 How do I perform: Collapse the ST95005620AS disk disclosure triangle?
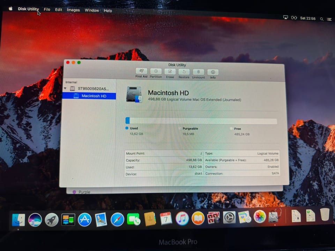[65, 89]
